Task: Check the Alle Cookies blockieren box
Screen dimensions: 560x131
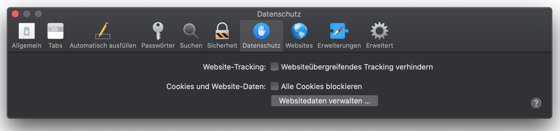Action: click(x=275, y=86)
